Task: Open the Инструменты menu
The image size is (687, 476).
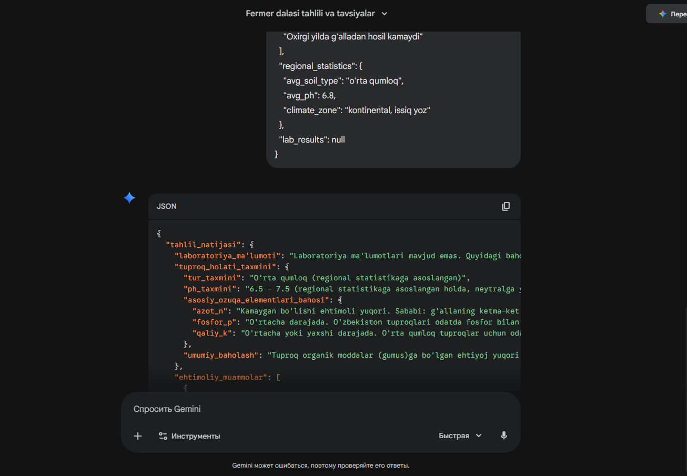Action: click(196, 436)
